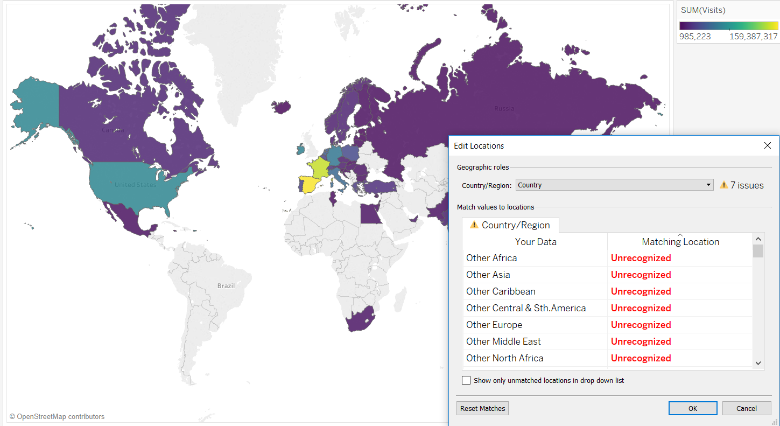This screenshot has width=780, height=426.
Task: Click the SUM(Visits) color gradient legend
Action: (728, 25)
